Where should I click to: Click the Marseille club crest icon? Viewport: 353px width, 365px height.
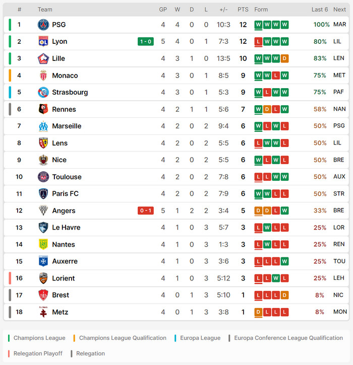pyautogui.click(x=43, y=126)
